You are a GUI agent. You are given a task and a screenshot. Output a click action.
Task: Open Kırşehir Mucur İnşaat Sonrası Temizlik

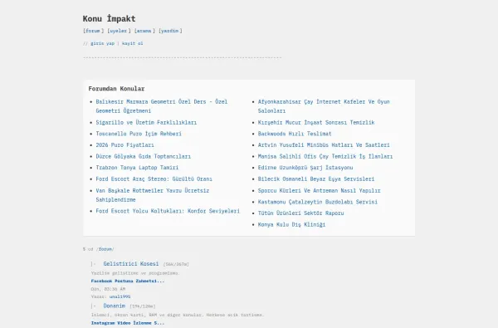click(316, 122)
